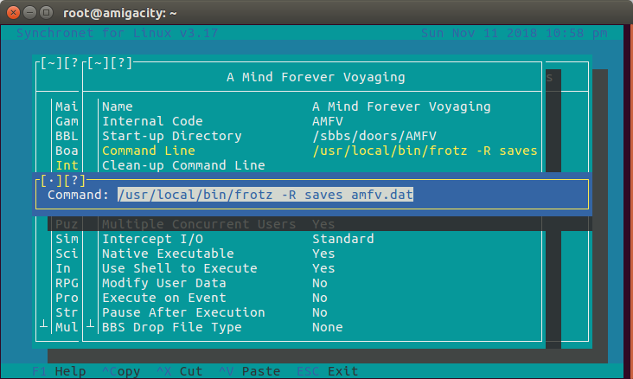
Task: Click the [?] help marker on AMFV menu window
Action: click(121, 63)
